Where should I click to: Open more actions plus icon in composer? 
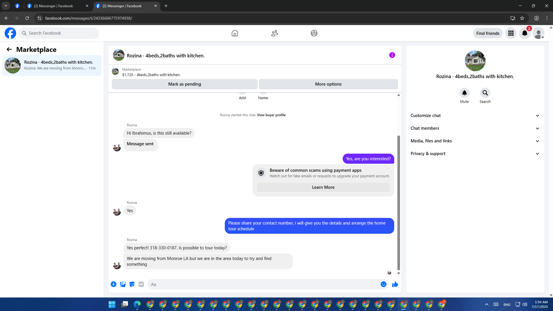click(114, 284)
